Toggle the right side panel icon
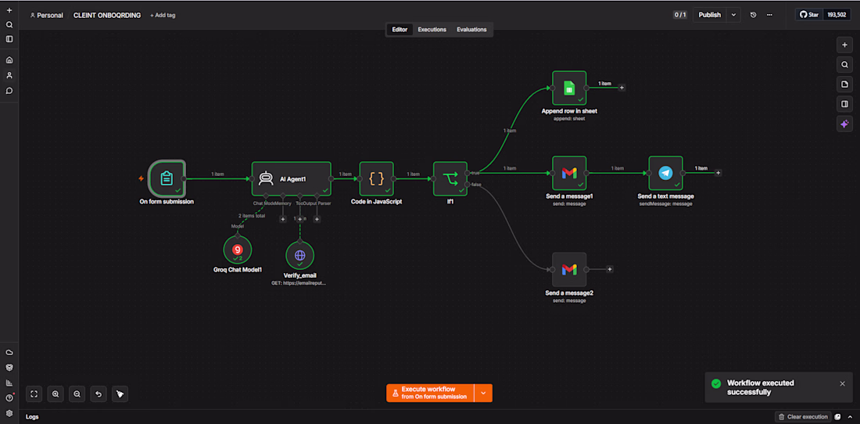 pos(844,104)
